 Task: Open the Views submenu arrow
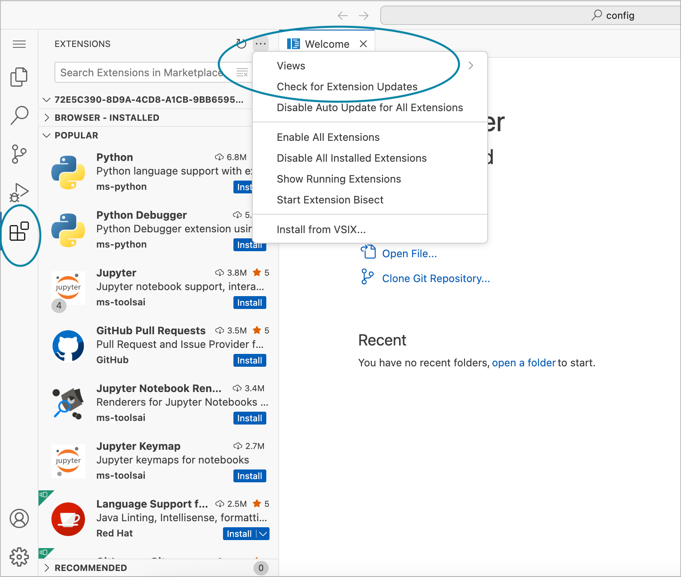471,65
